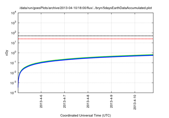Click the black dashed threshold line
The width and height of the screenshot is (169, 118).
point(86,36)
